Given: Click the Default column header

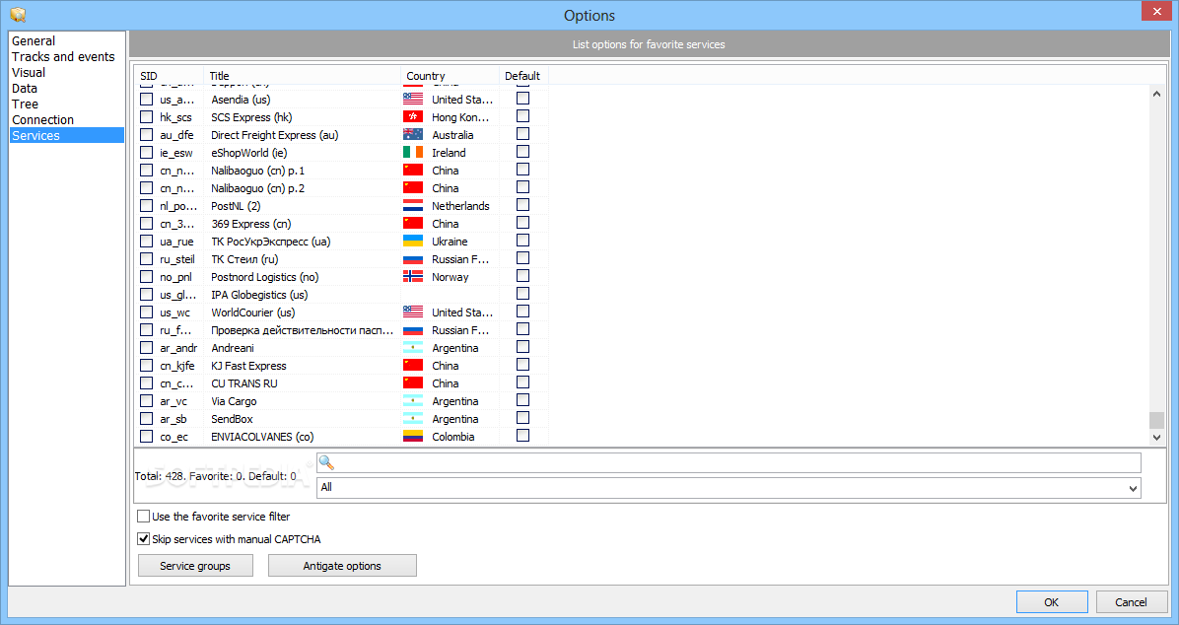Looking at the screenshot, I should [523, 75].
